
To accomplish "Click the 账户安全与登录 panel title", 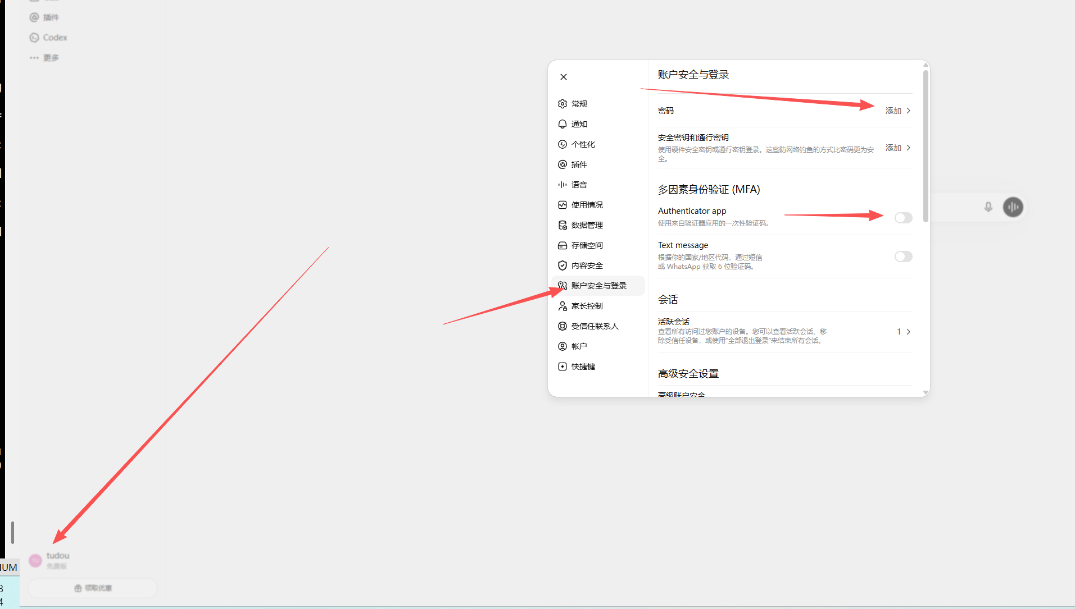I will (693, 75).
